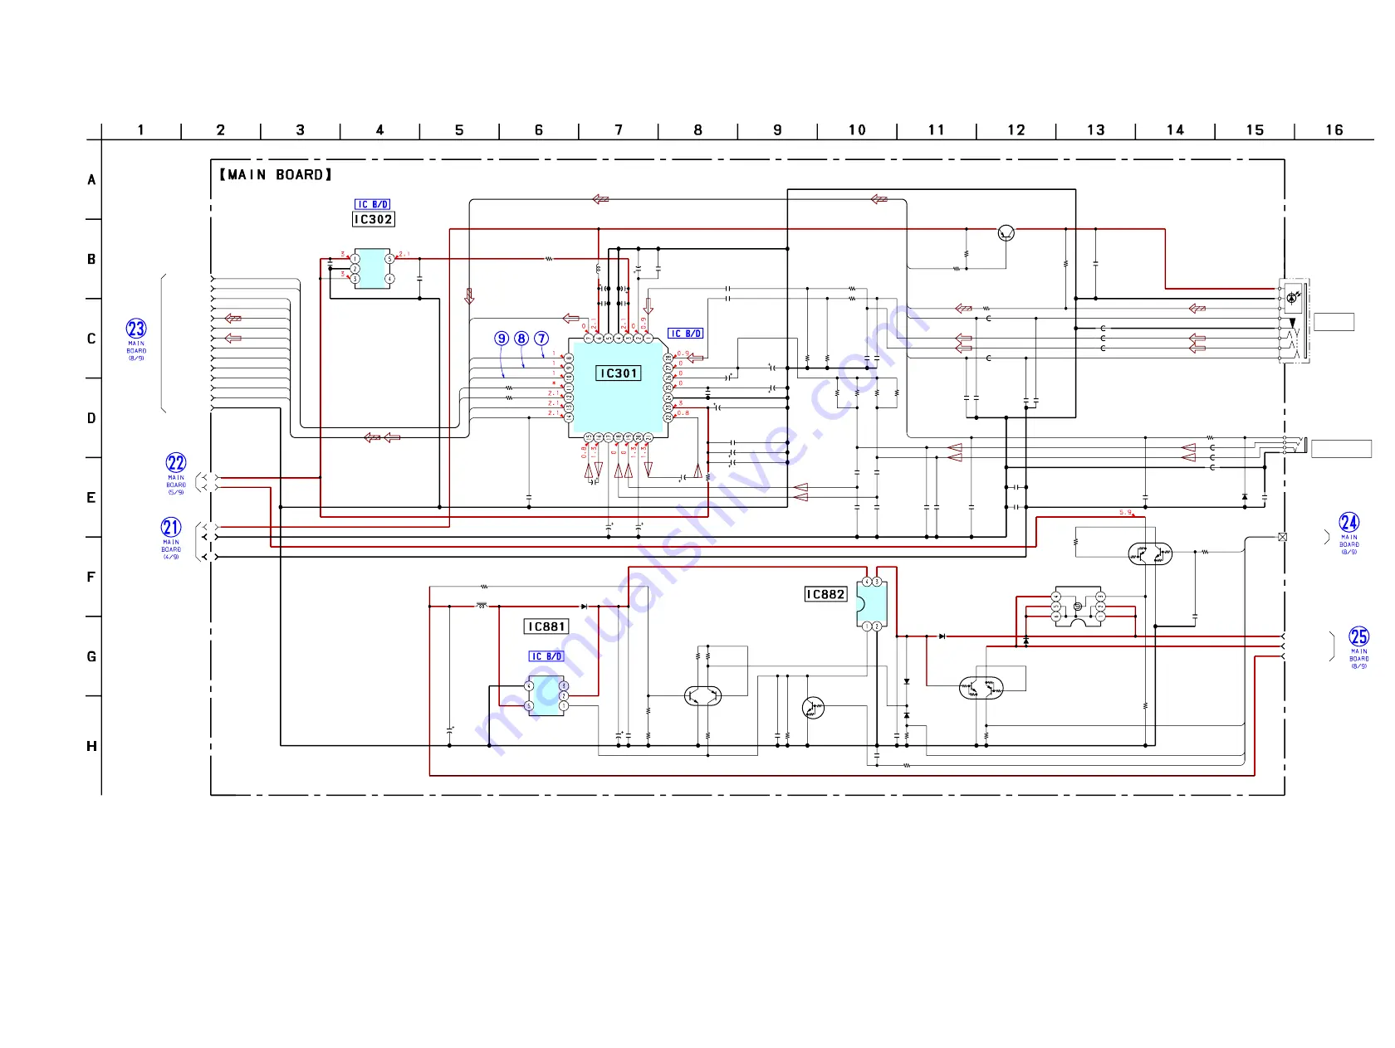
Task: Select the IC B/D tag beside IC301
Action: [686, 334]
